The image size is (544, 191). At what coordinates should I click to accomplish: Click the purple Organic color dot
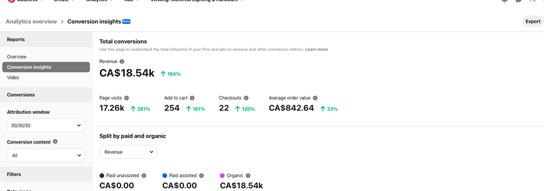[223, 176]
